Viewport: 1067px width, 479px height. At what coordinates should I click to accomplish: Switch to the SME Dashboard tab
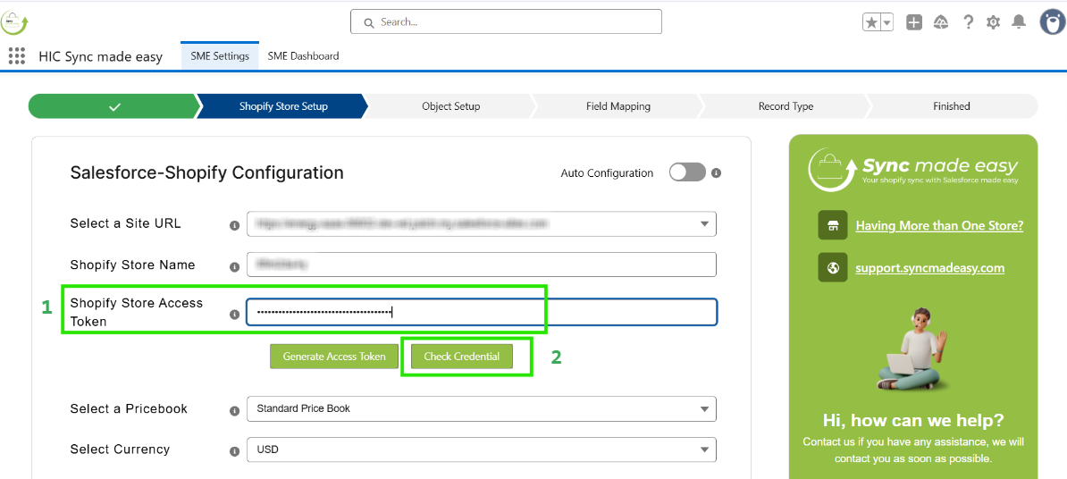[x=303, y=56]
